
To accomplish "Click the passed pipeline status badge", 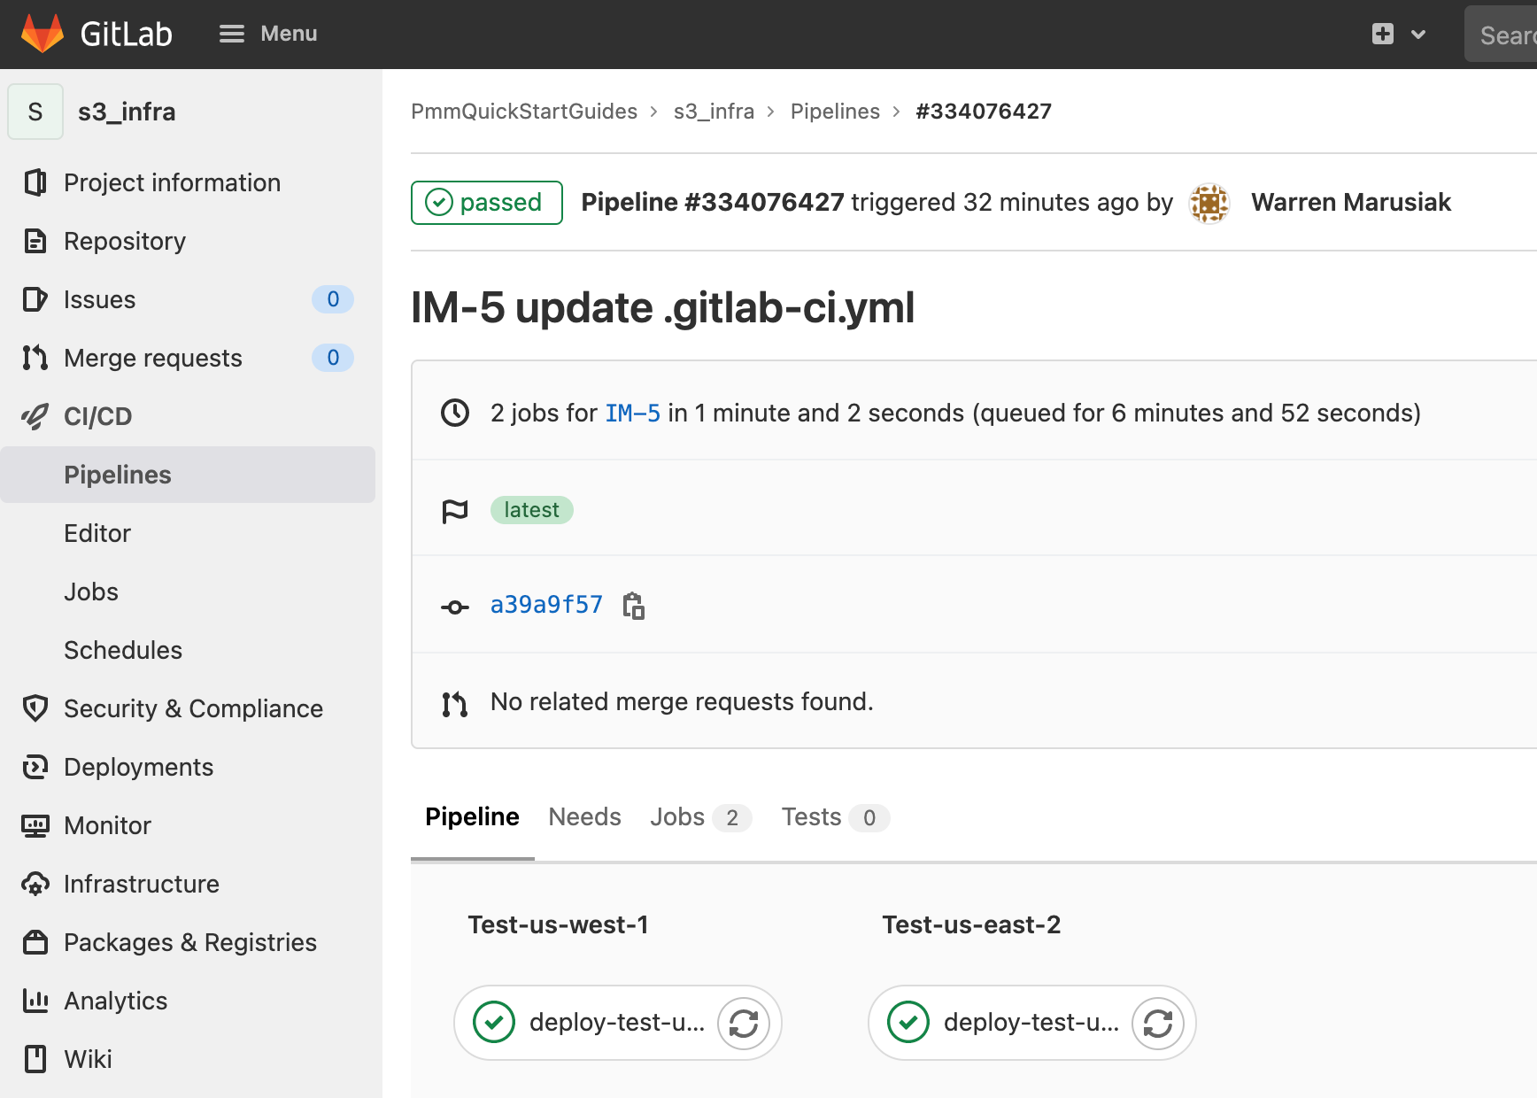I will (486, 202).
